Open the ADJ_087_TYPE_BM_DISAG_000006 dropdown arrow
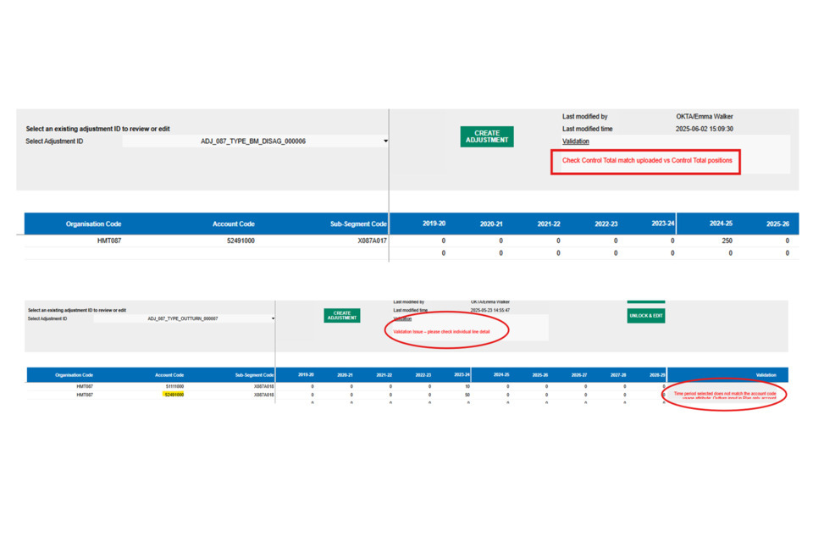The width and height of the screenshot is (813, 542). (x=385, y=141)
